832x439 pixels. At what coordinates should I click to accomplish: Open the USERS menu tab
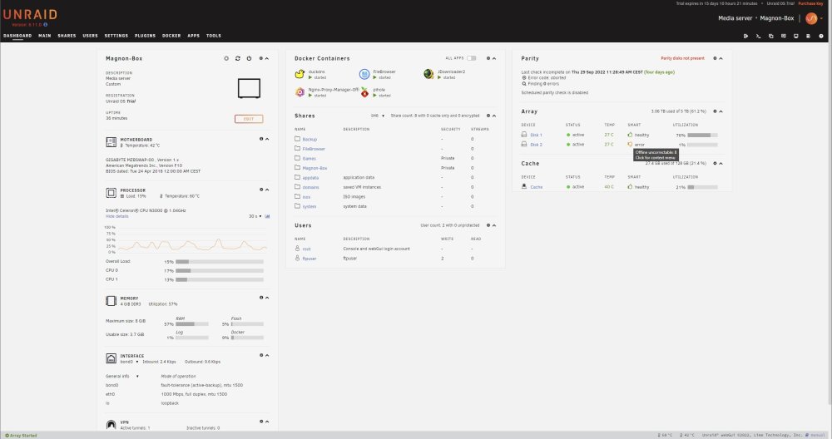[90, 36]
